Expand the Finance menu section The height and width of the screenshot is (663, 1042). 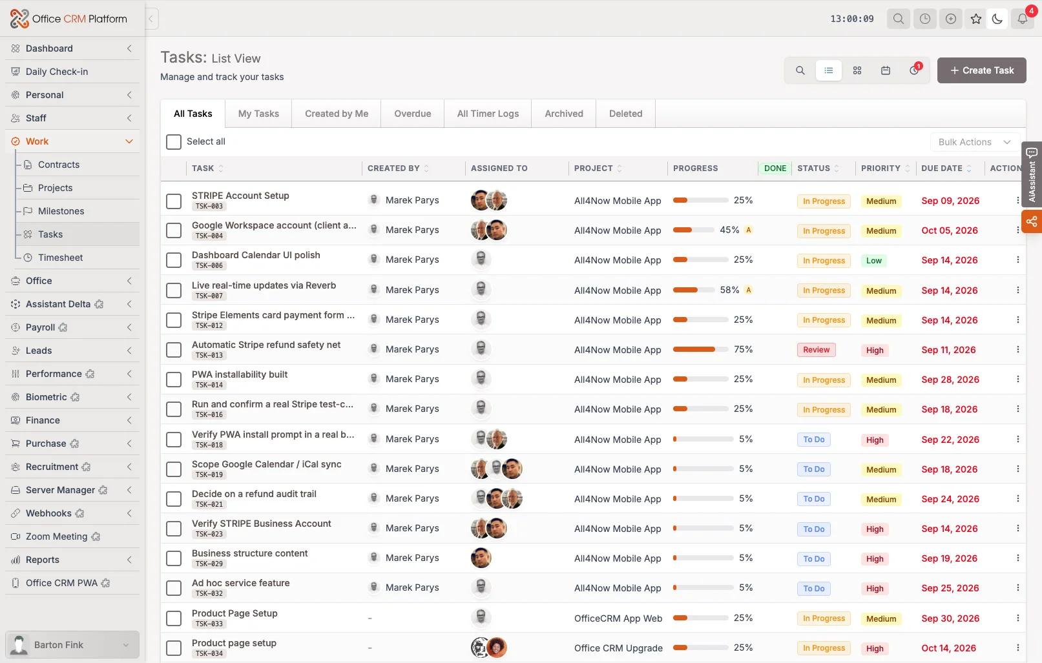(x=72, y=420)
